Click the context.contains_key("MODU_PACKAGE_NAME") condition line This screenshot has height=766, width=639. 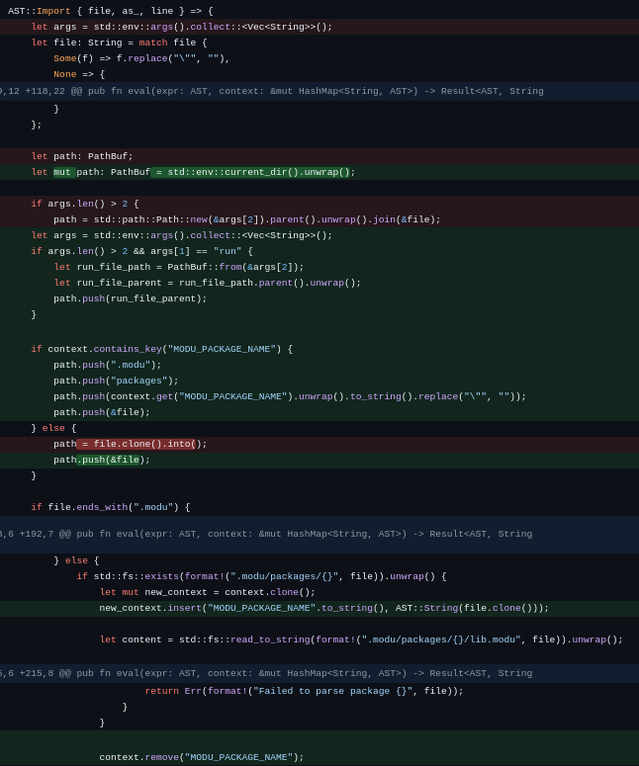pyautogui.click(x=161, y=349)
